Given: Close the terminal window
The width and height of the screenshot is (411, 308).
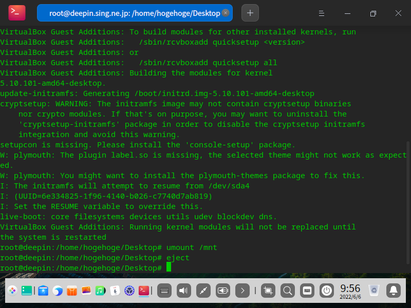Looking at the screenshot, I should [399, 13].
